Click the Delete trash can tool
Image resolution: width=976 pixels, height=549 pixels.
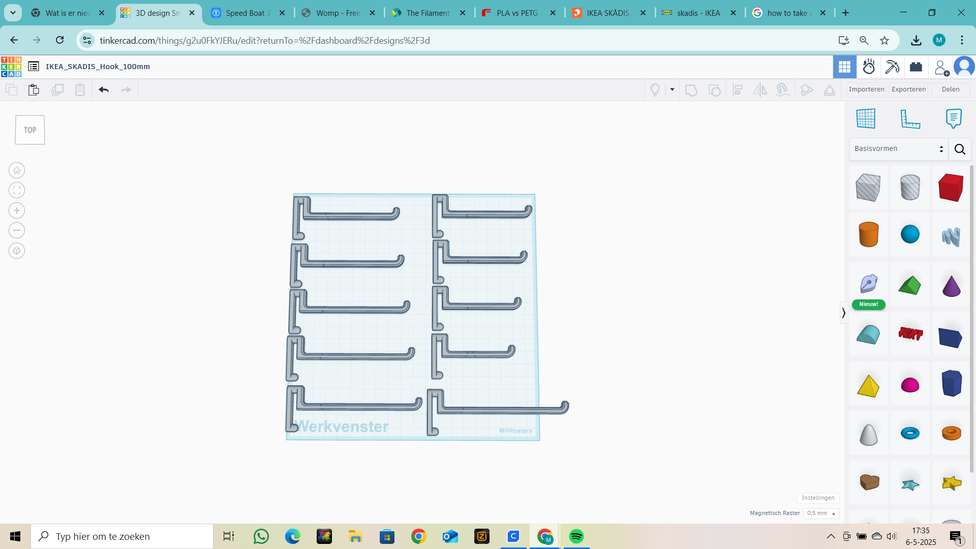pyautogui.click(x=80, y=90)
